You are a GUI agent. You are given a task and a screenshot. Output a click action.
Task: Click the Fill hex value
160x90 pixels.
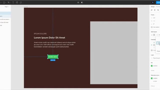(155, 66)
